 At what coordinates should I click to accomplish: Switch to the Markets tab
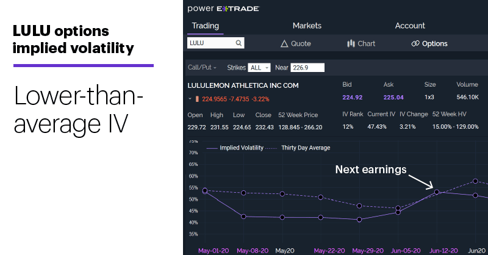[307, 26]
